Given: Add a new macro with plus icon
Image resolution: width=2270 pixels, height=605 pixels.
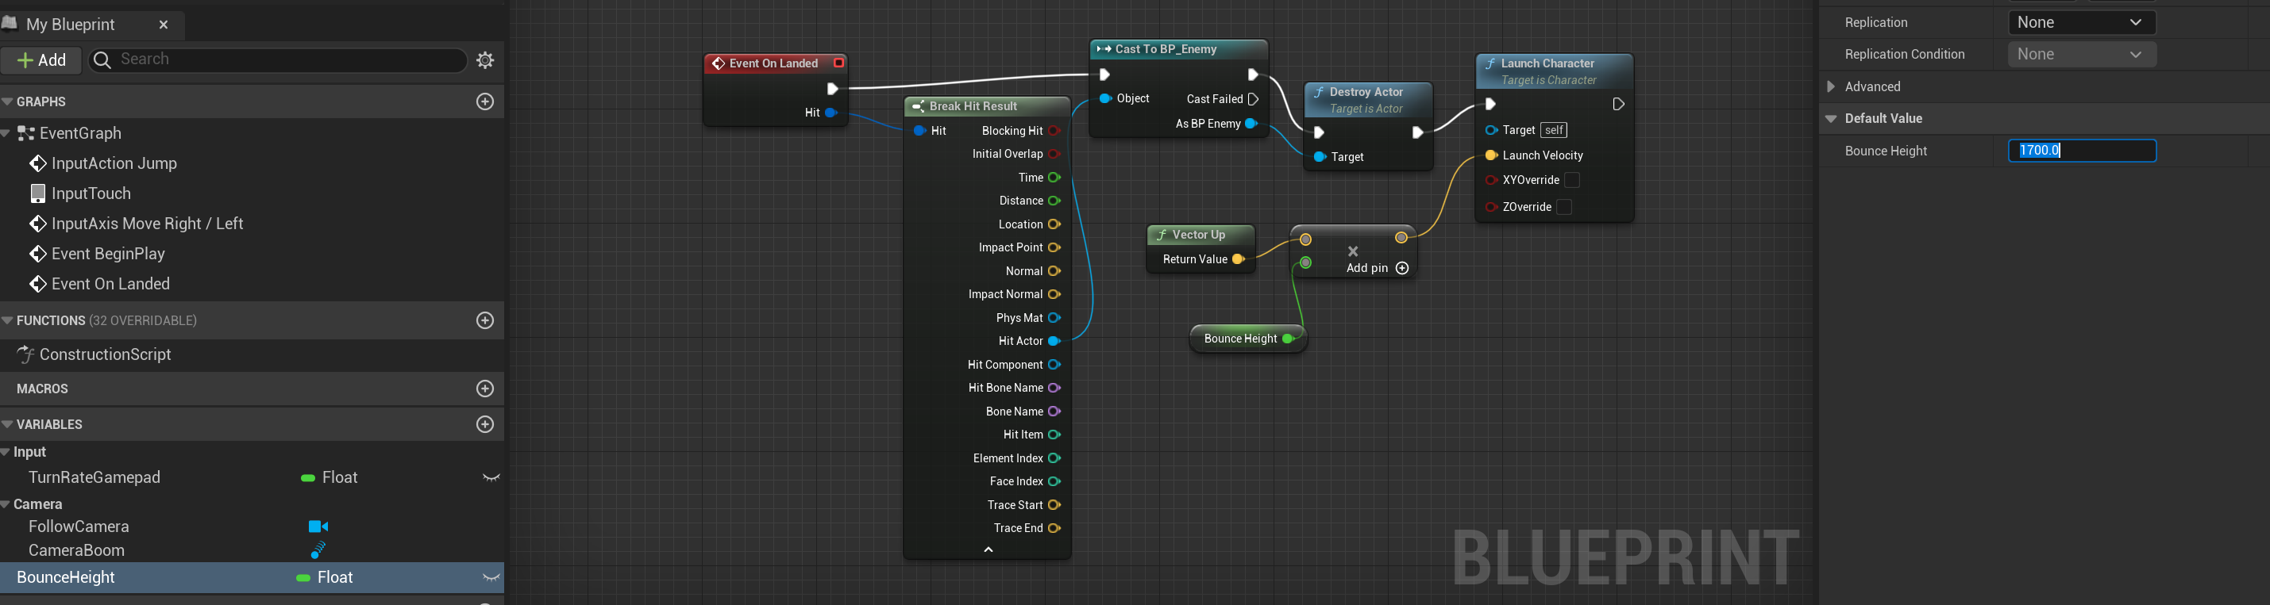Looking at the screenshot, I should click(484, 389).
